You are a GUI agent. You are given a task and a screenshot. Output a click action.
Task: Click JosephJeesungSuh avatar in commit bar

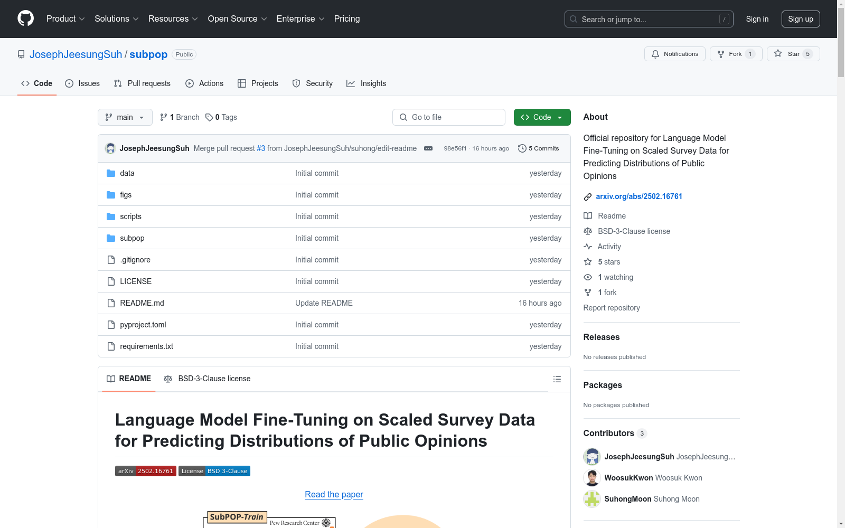[x=110, y=148]
